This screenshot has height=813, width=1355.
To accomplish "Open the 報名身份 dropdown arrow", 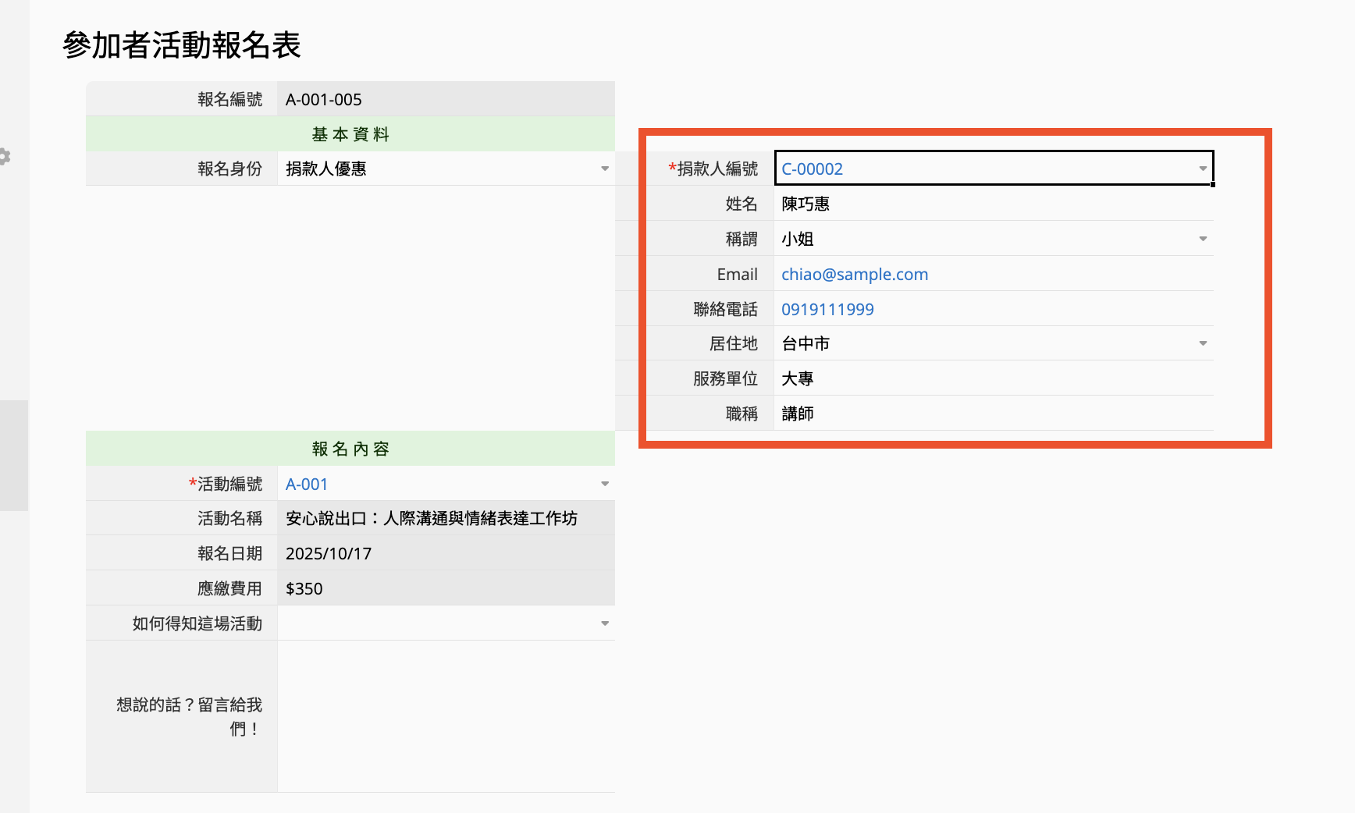I will [x=604, y=169].
